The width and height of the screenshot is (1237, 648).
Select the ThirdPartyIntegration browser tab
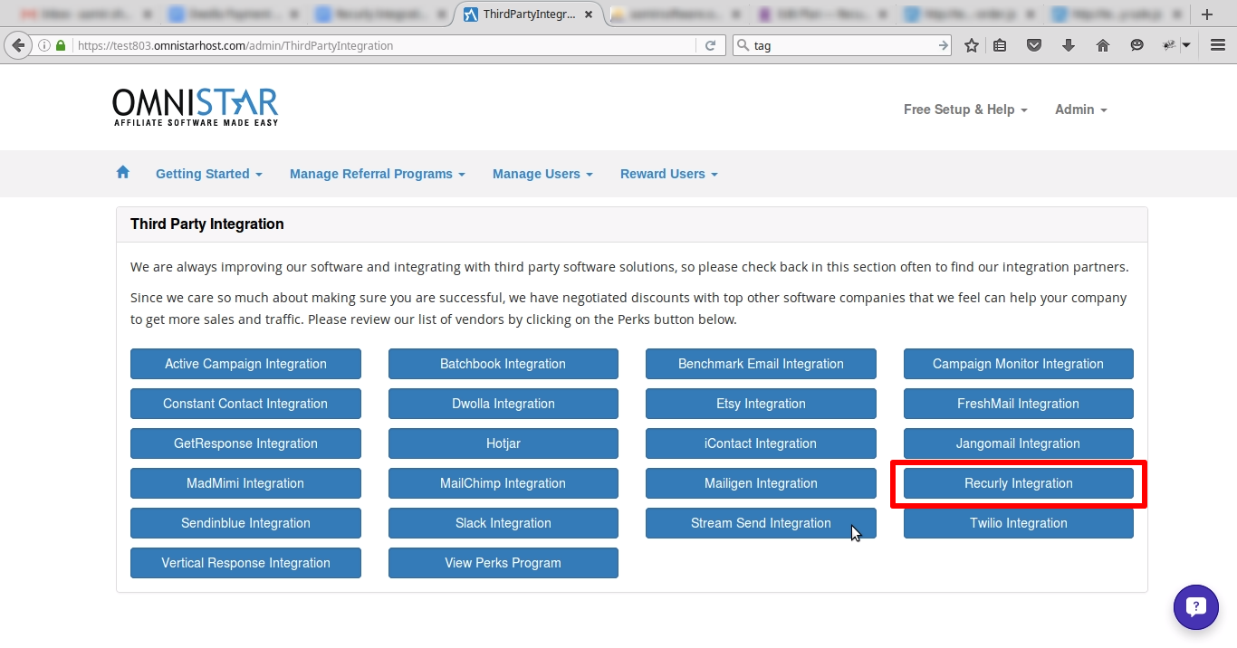(x=527, y=14)
